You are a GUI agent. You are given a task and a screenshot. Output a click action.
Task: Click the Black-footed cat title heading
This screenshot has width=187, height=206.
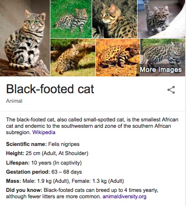pos(50,89)
